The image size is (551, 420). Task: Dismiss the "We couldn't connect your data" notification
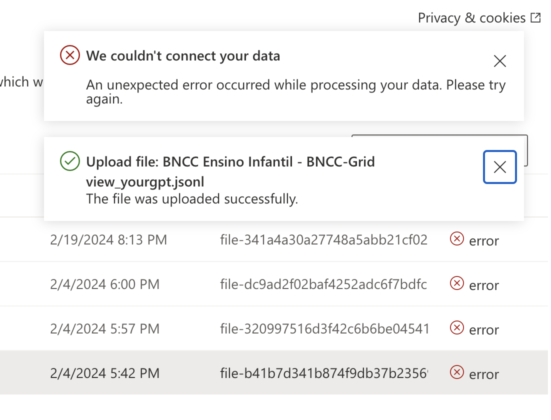click(x=499, y=61)
